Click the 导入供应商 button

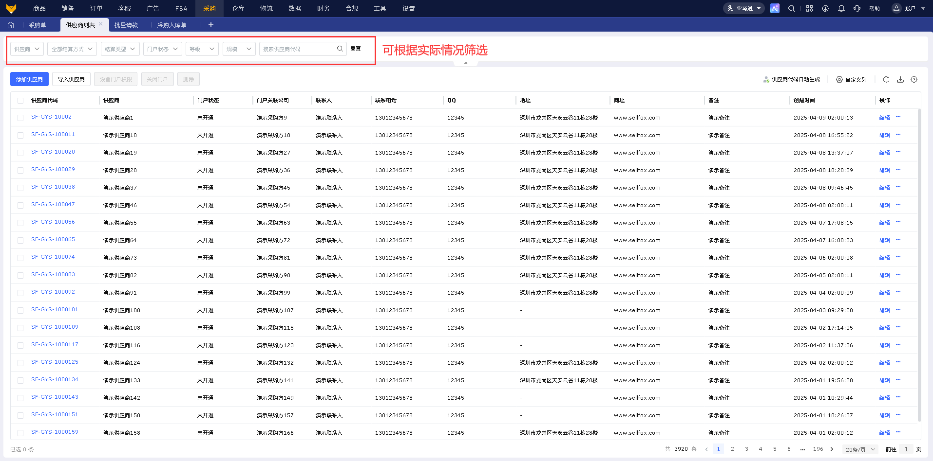click(x=71, y=79)
